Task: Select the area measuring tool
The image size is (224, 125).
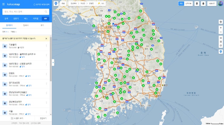Action: pos(221,42)
